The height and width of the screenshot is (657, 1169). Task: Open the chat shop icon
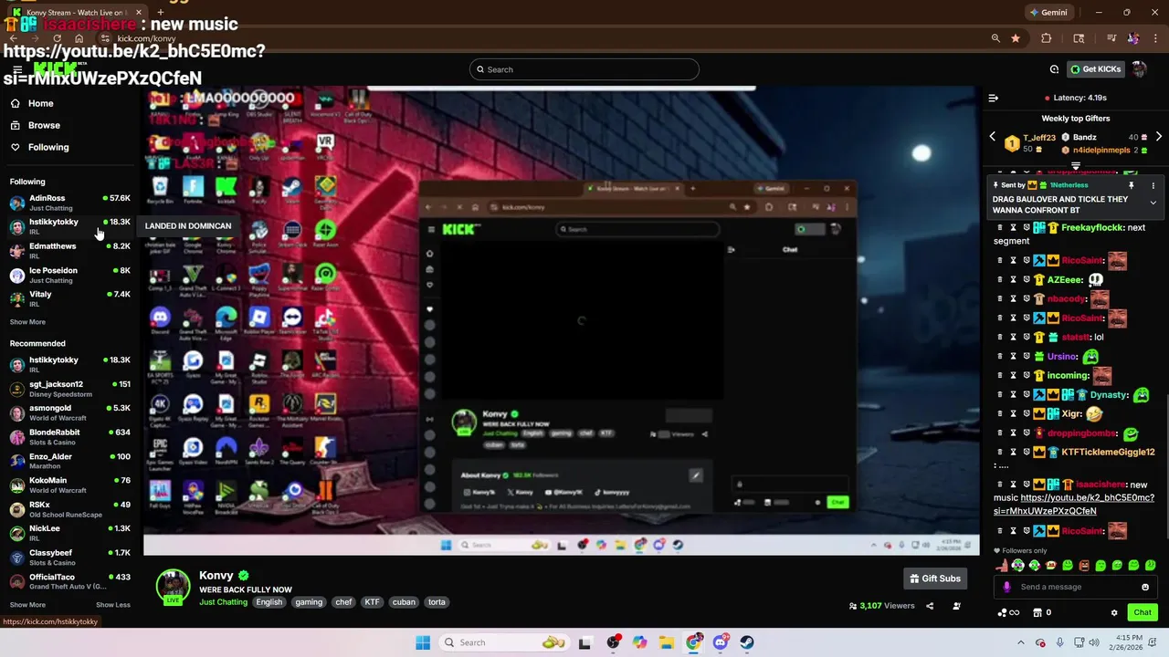coord(1038,612)
